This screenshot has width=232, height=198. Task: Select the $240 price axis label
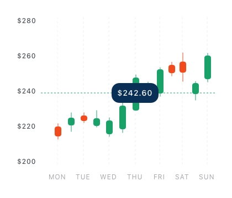(x=27, y=91)
